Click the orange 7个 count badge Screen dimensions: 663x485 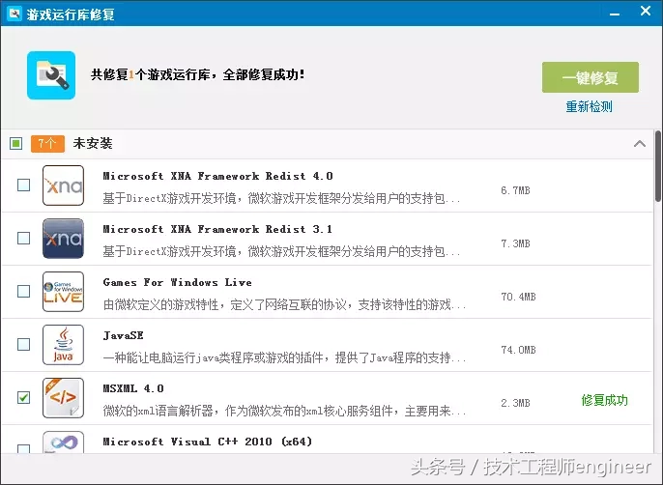point(47,144)
